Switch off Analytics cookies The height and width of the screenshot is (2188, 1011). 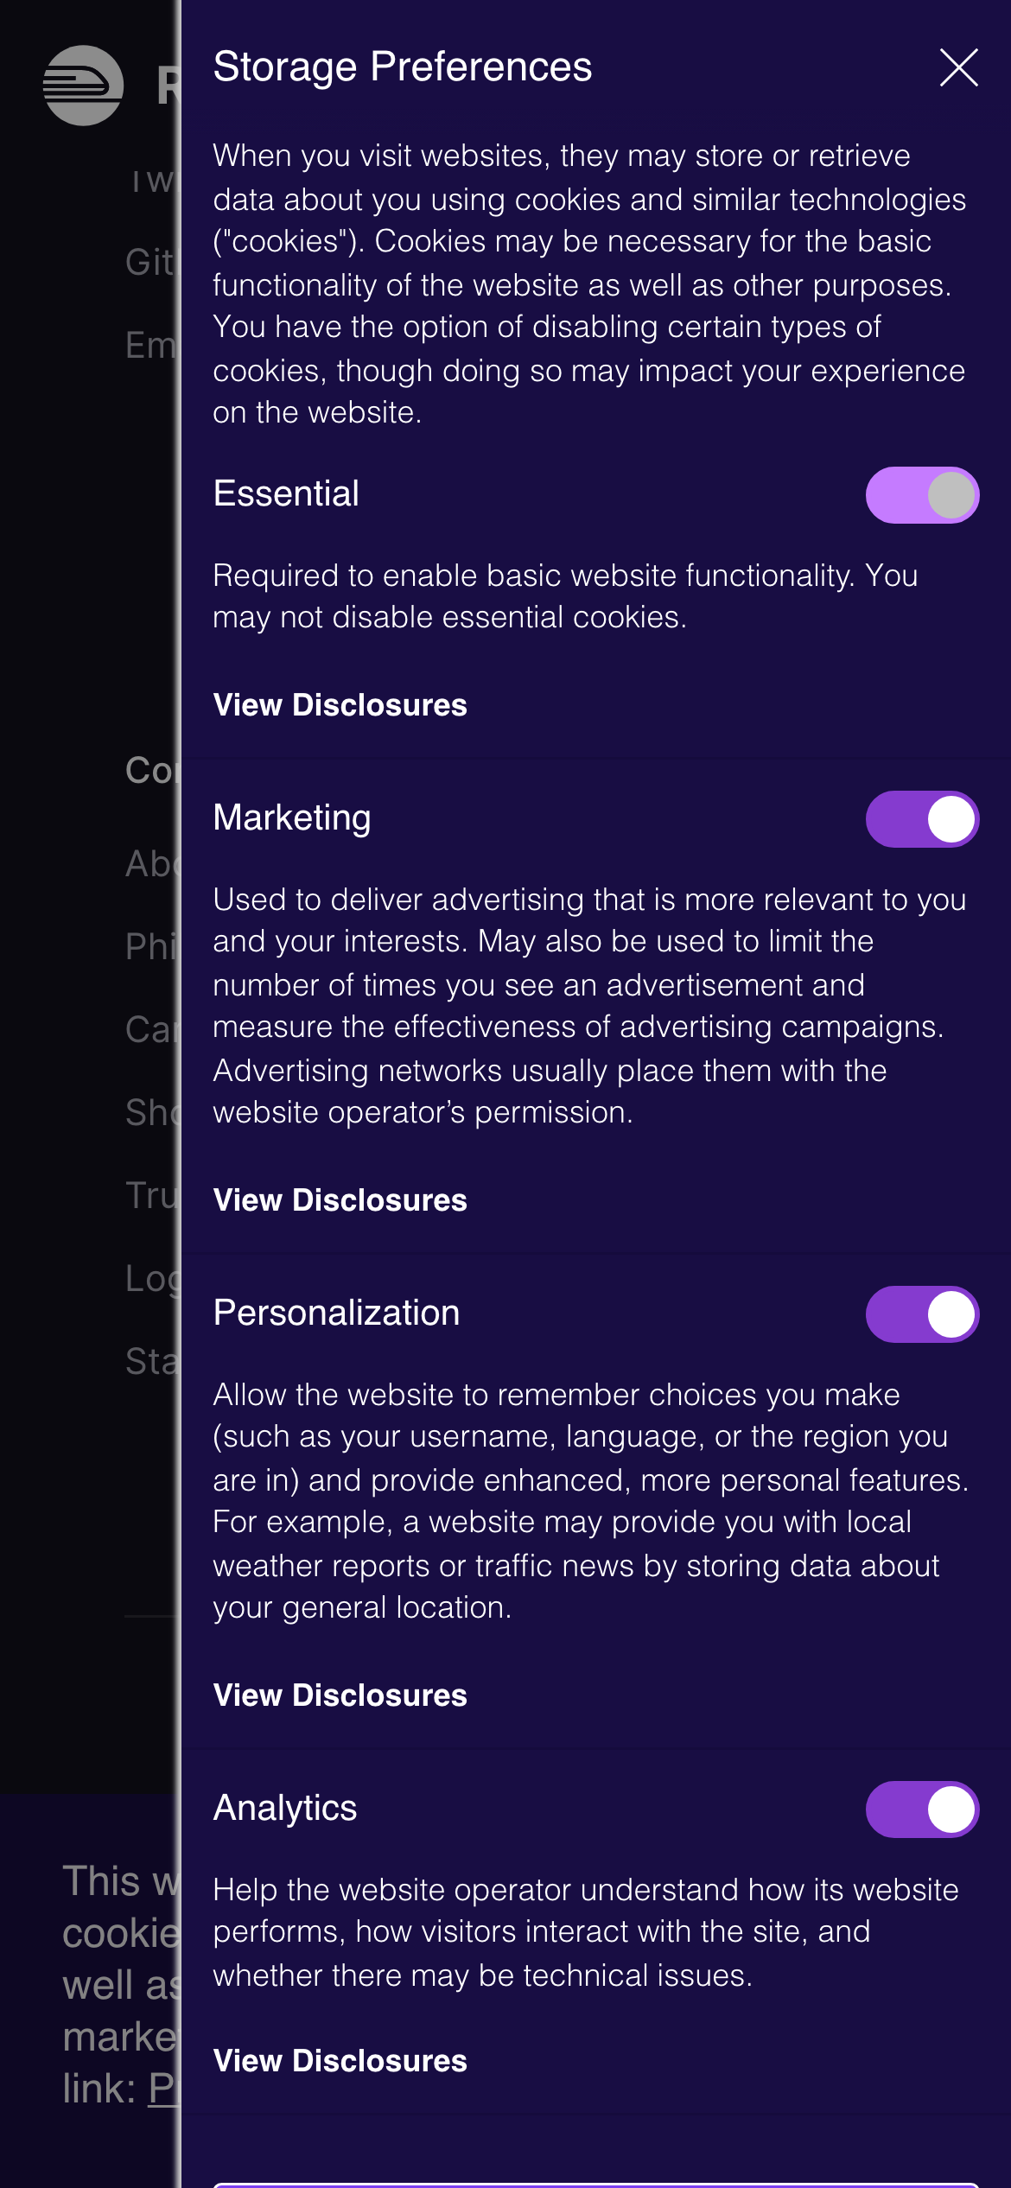point(922,1810)
